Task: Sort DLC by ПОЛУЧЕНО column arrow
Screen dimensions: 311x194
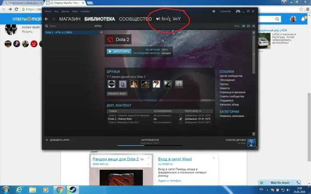Action: point(200,111)
